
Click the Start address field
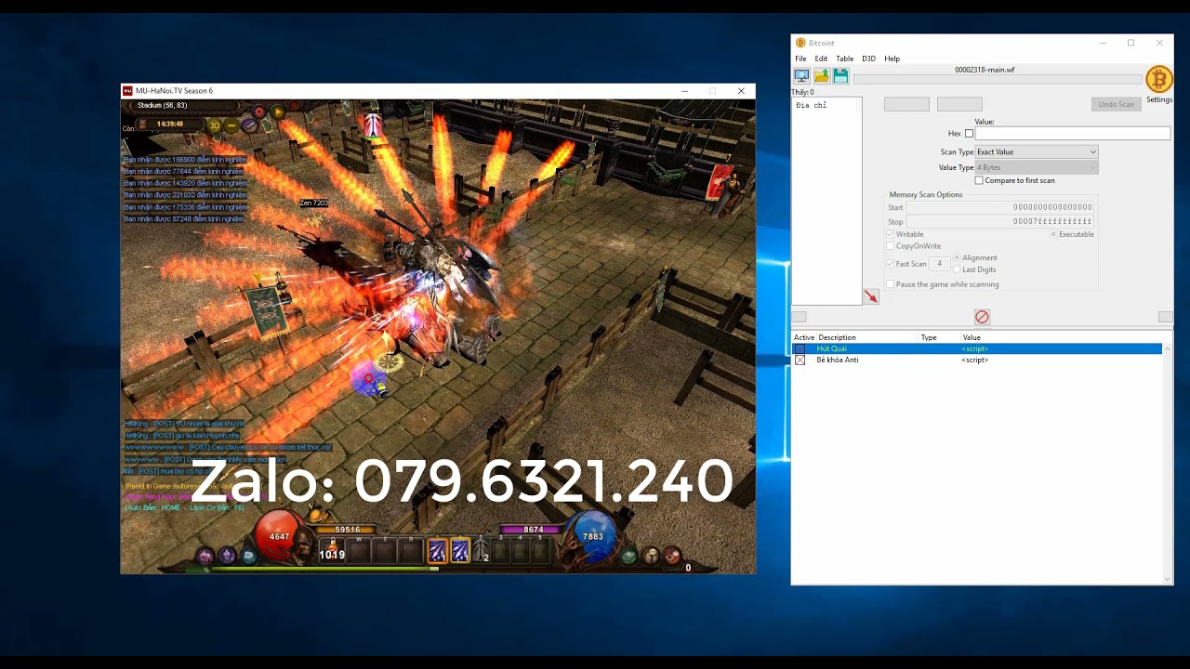click(x=1000, y=207)
